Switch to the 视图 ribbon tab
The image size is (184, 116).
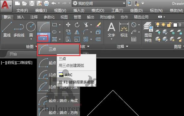[64, 17]
